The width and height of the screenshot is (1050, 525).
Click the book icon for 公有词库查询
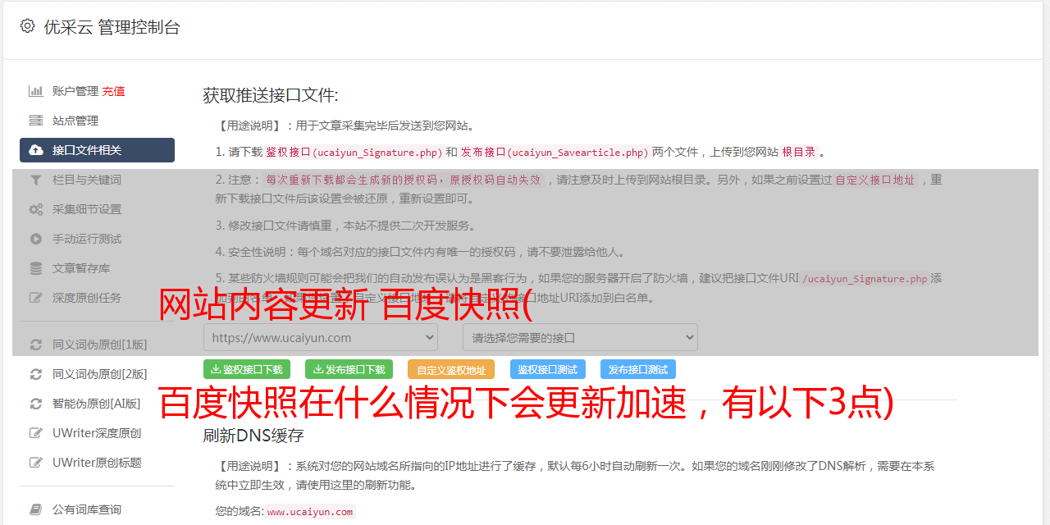36,509
